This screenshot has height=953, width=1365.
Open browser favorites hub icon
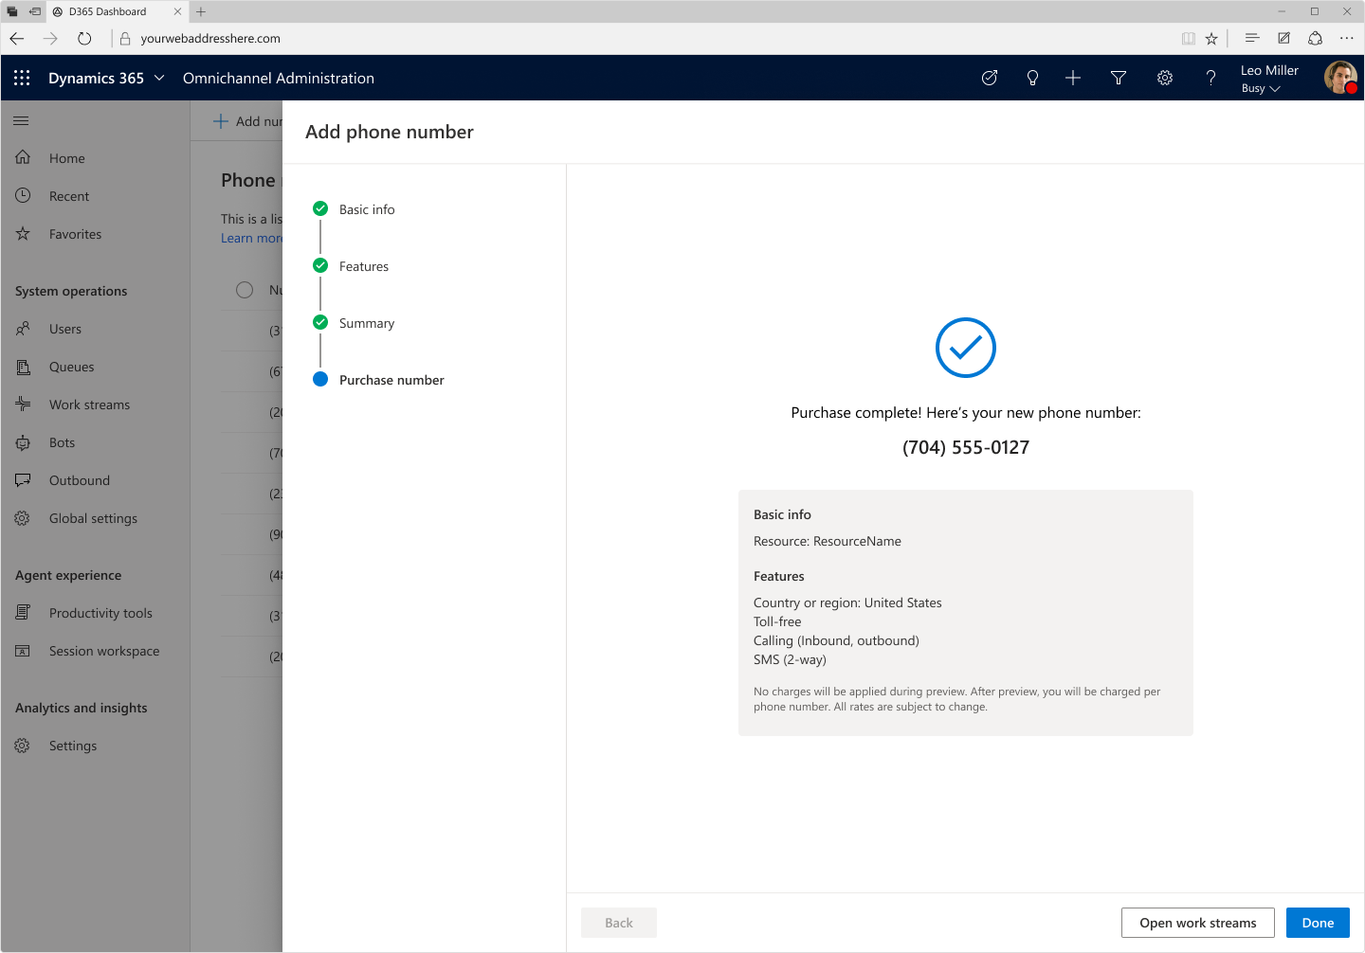click(x=1251, y=38)
